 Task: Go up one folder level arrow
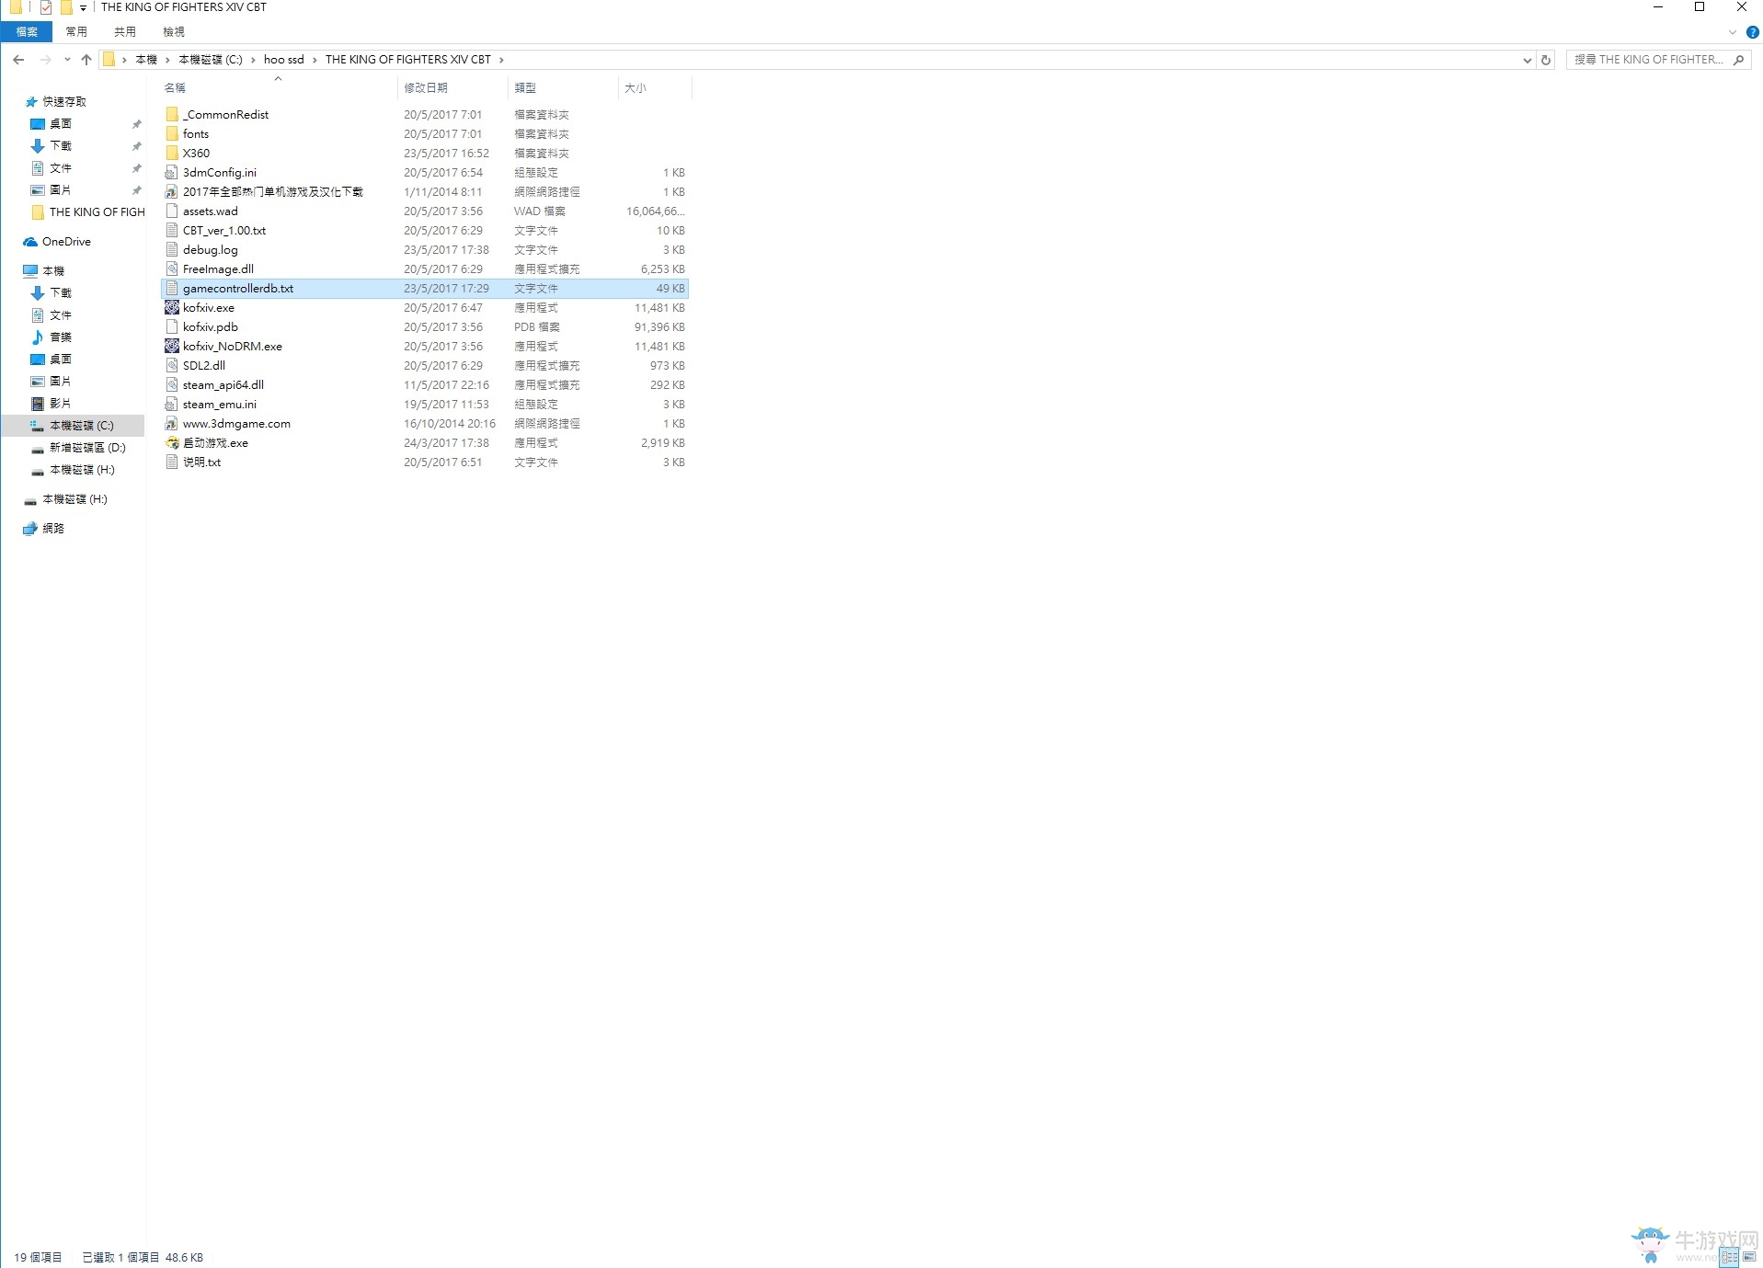click(x=86, y=60)
